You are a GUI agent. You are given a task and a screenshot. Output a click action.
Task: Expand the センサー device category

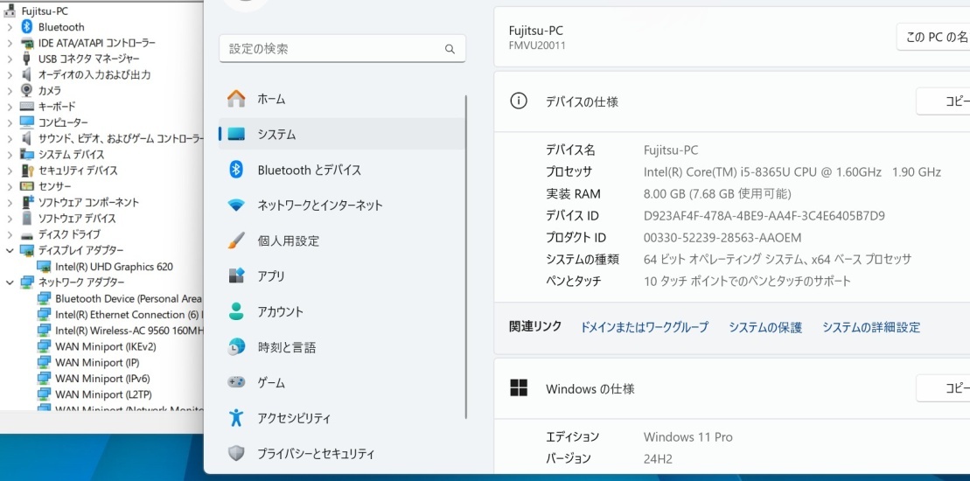pyautogui.click(x=10, y=186)
